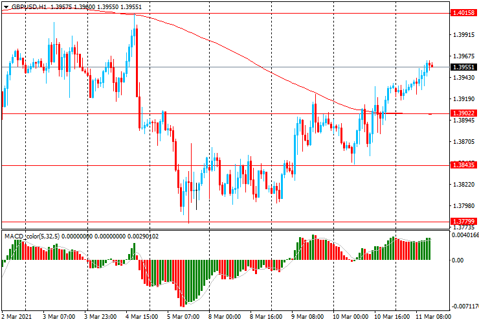Click the 1.39430 price scale value
The height and width of the screenshot is (324, 479).
pyautogui.click(x=464, y=78)
